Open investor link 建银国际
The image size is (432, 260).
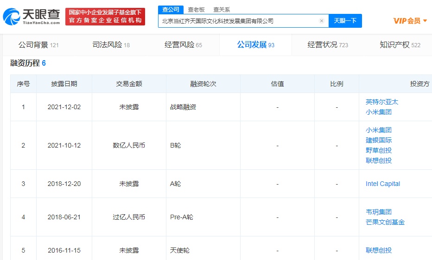[378, 140]
